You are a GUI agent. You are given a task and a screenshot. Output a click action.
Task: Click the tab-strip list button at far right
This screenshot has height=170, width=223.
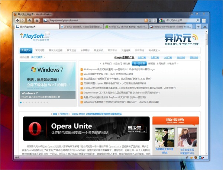205,27
